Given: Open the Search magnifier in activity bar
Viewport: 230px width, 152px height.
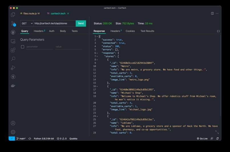Looking at the screenshot, I should 13,59.
